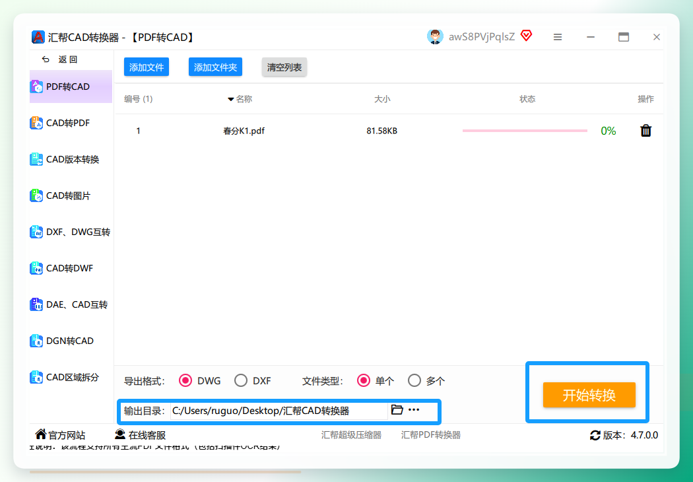Click the 官方网站 home icon
Viewport: 693px width, 482px height.
tap(41, 434)
